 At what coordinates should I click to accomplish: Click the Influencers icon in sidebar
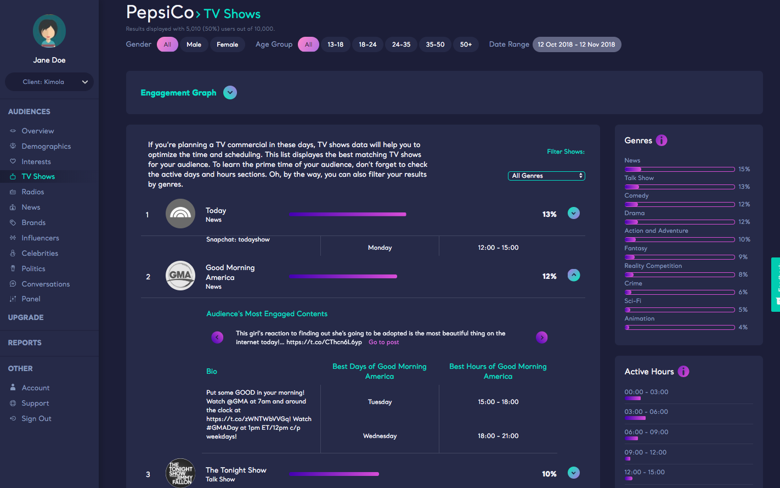coord(13,238)
